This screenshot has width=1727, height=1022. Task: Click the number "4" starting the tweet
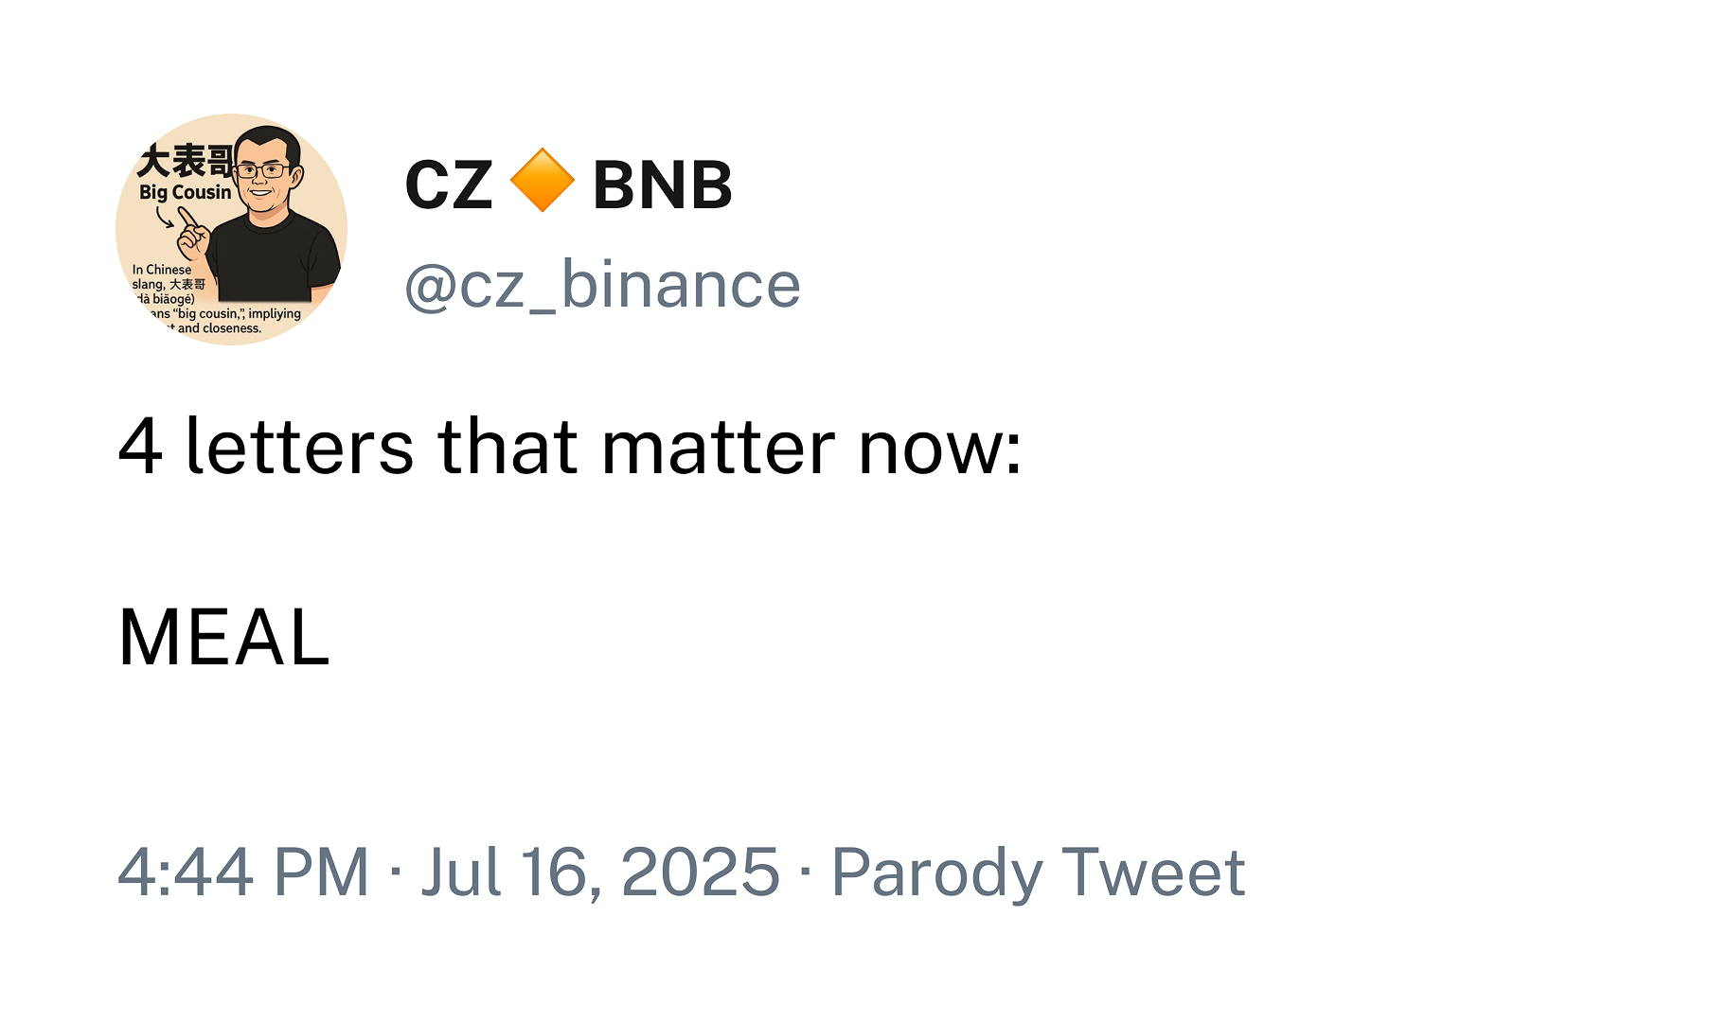pyautogui.click(x=140, y=447)
